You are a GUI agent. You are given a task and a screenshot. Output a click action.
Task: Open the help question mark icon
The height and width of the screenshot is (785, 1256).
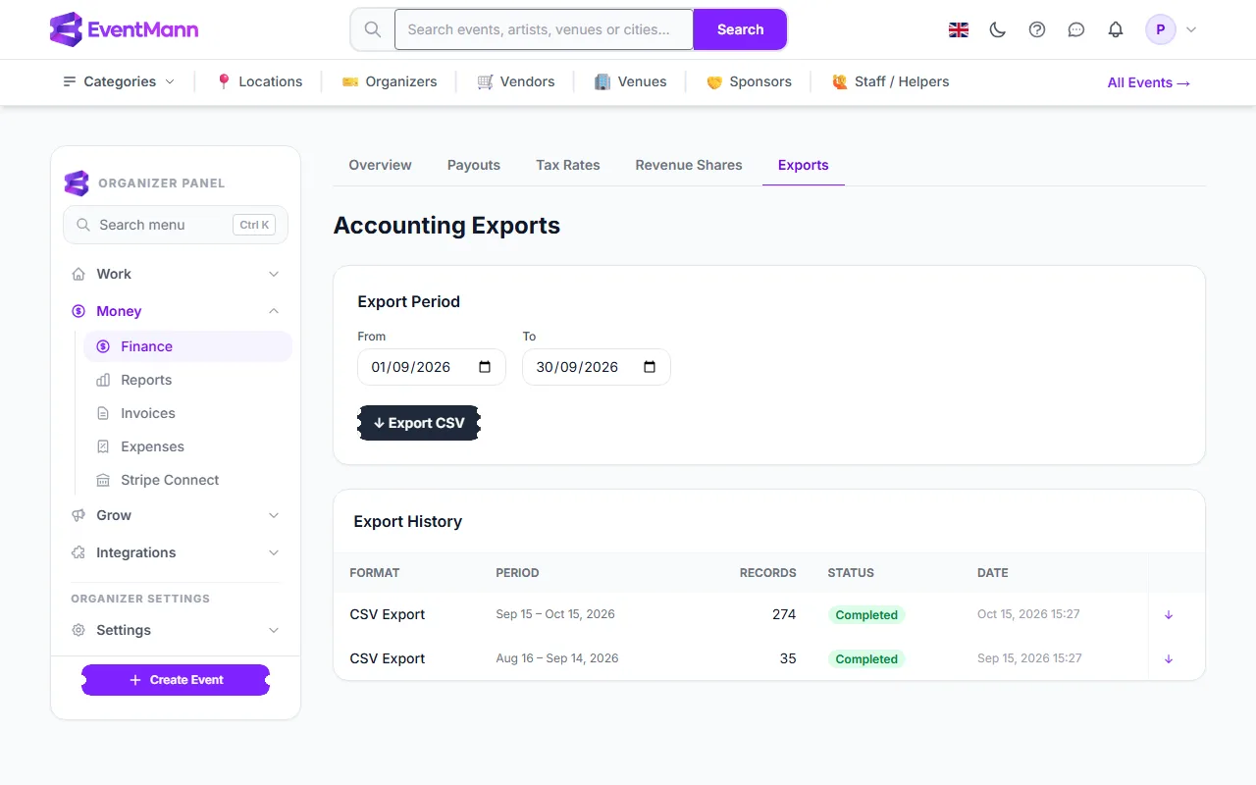tap(1037, 29)
